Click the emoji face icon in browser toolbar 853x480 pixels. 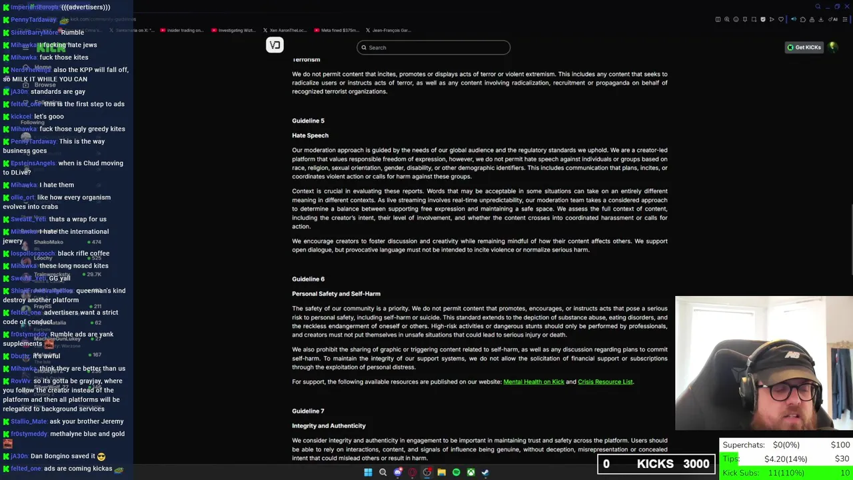pyautogui.click(x=736, y=19)
